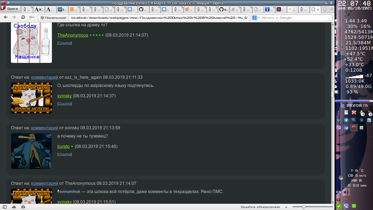
Task: Open TheAnonymous user profile link
Action: [73, 35]
